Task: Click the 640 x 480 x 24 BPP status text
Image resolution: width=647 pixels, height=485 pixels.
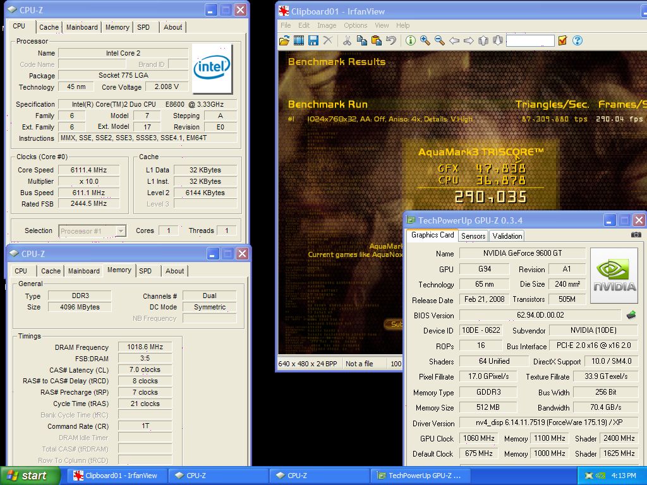Action: (x=308, y=364)
